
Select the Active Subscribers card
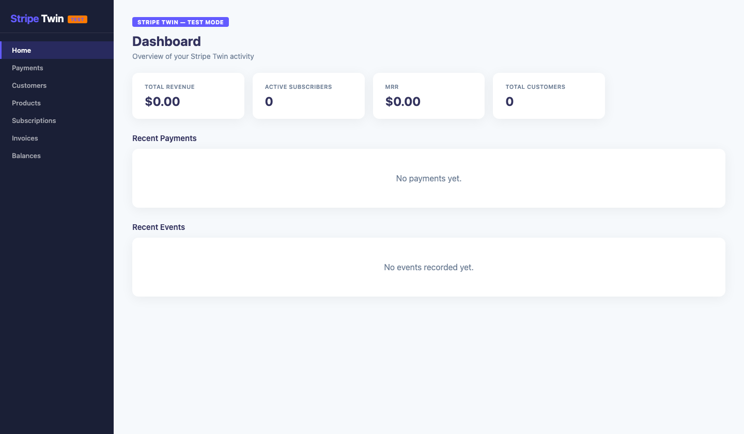pyautogui.click(x=308, y=96)
